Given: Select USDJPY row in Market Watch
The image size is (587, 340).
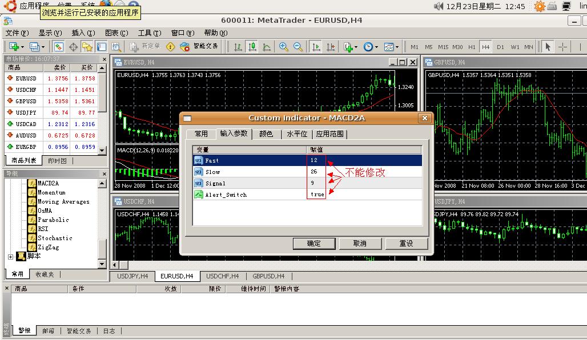Looking at the screenshot, I should pyautogui.click(x=51, y=112).
